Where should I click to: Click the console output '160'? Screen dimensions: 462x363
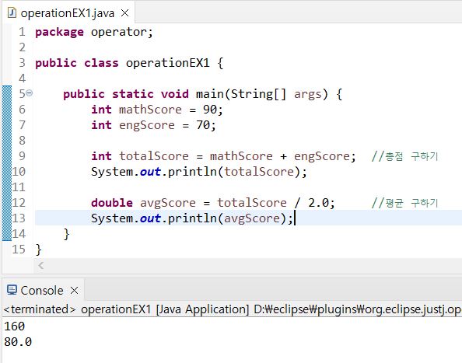[15, 326]
